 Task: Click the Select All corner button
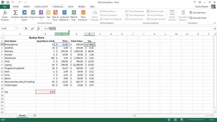[2, 34]
